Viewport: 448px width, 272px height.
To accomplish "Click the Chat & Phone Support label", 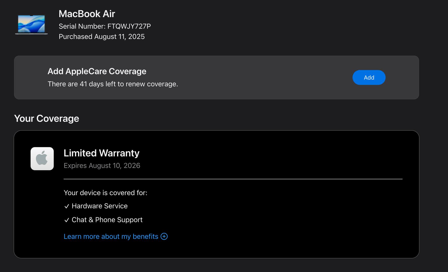I will 107,220.
